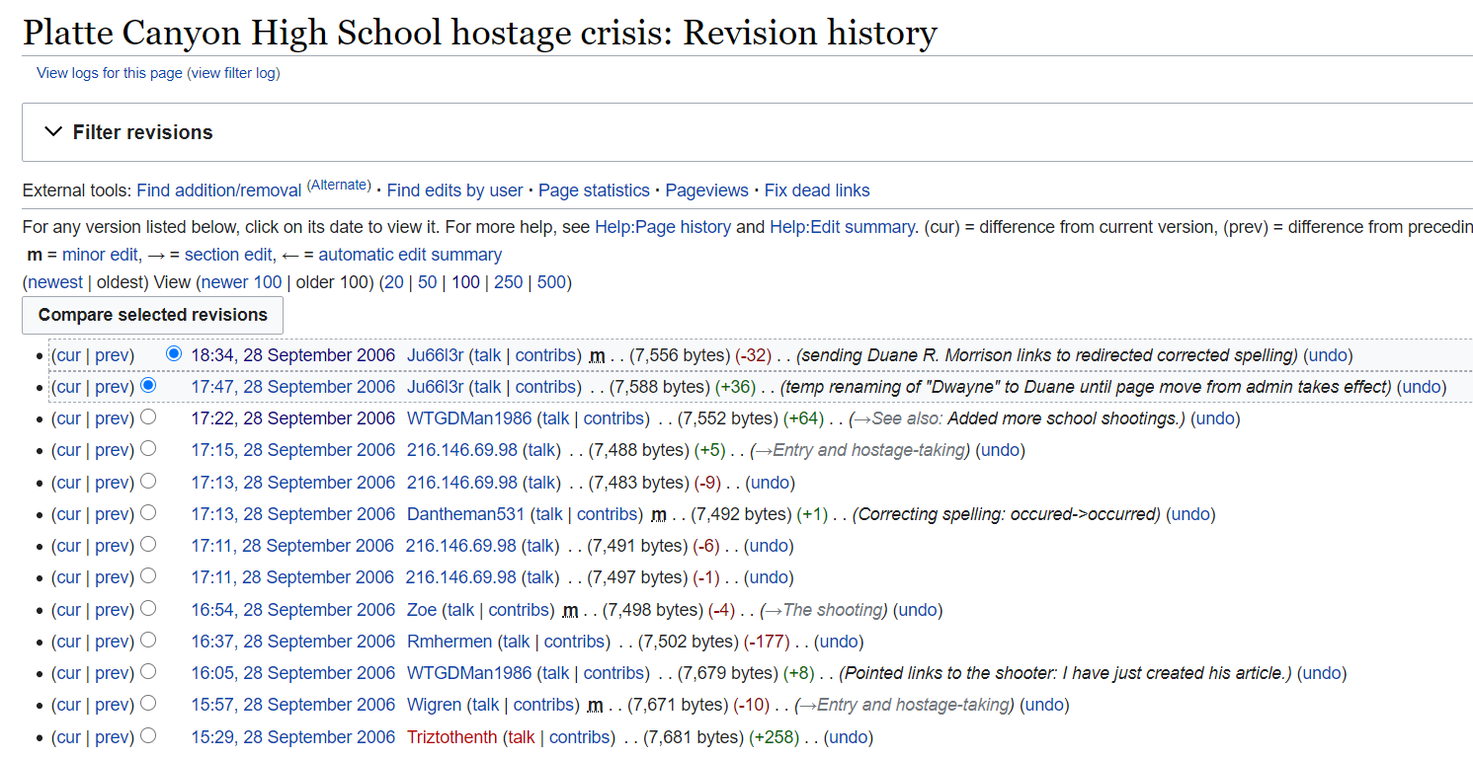Open user Triztothenth's page
The image size is (1473, 758).
452,737
